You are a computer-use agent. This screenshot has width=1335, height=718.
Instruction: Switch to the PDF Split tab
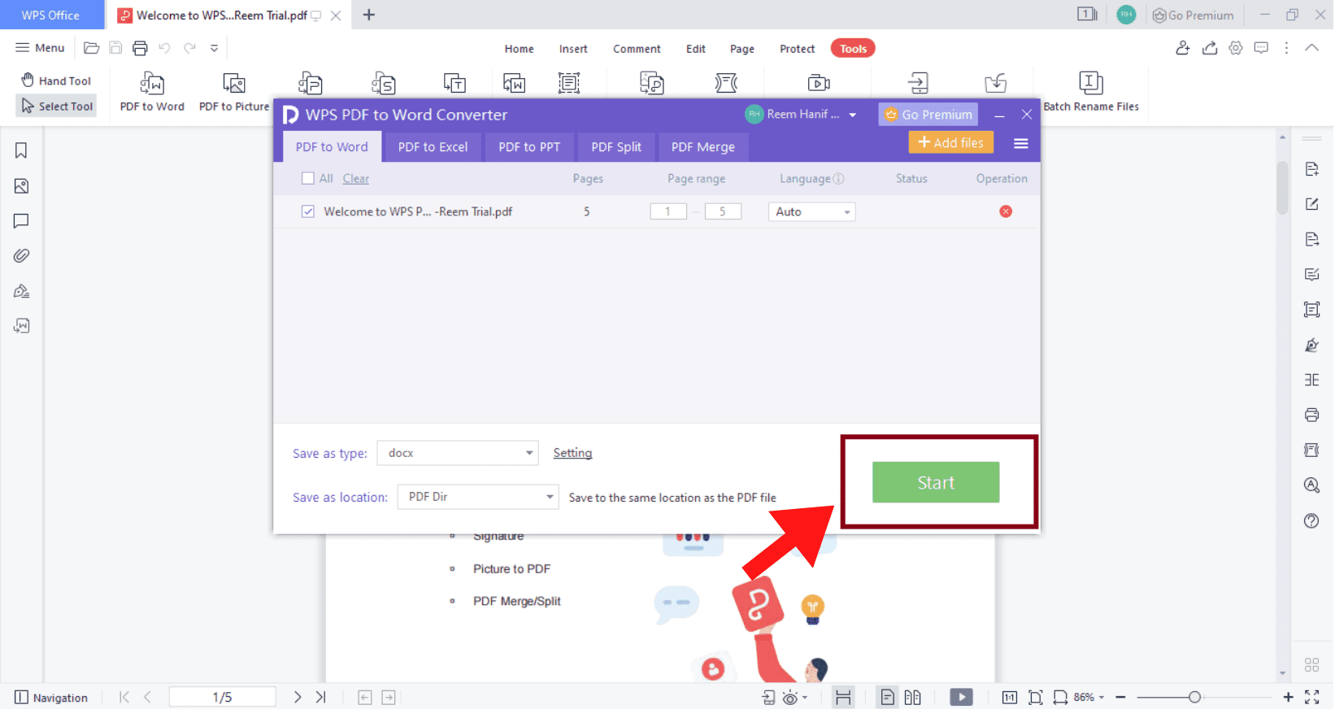point(617,148)
